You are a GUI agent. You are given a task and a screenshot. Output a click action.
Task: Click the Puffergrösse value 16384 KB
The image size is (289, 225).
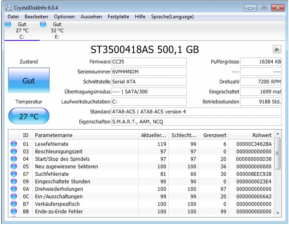coord(261,62)
